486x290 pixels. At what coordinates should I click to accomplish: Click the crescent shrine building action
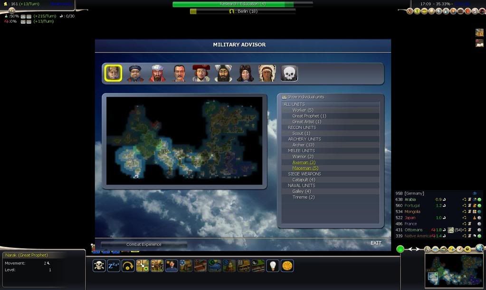click(215, 265)
